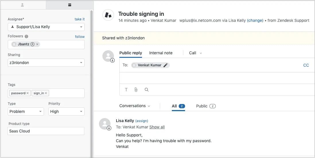Viewport: 315px width, 158px height.
Task: Click the take it link
Action: (x=79, y=19)
